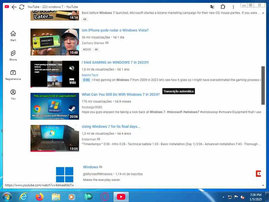Open the Start home sidebar item
Image resolution: width=269 pixels, height=202 pixels.
click(13, 36)
